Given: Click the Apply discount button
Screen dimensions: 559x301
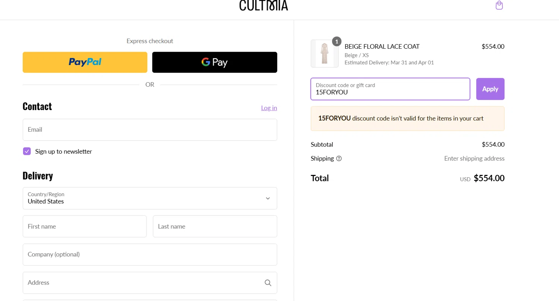Looking at the screenshot, I should pos(490,89).
